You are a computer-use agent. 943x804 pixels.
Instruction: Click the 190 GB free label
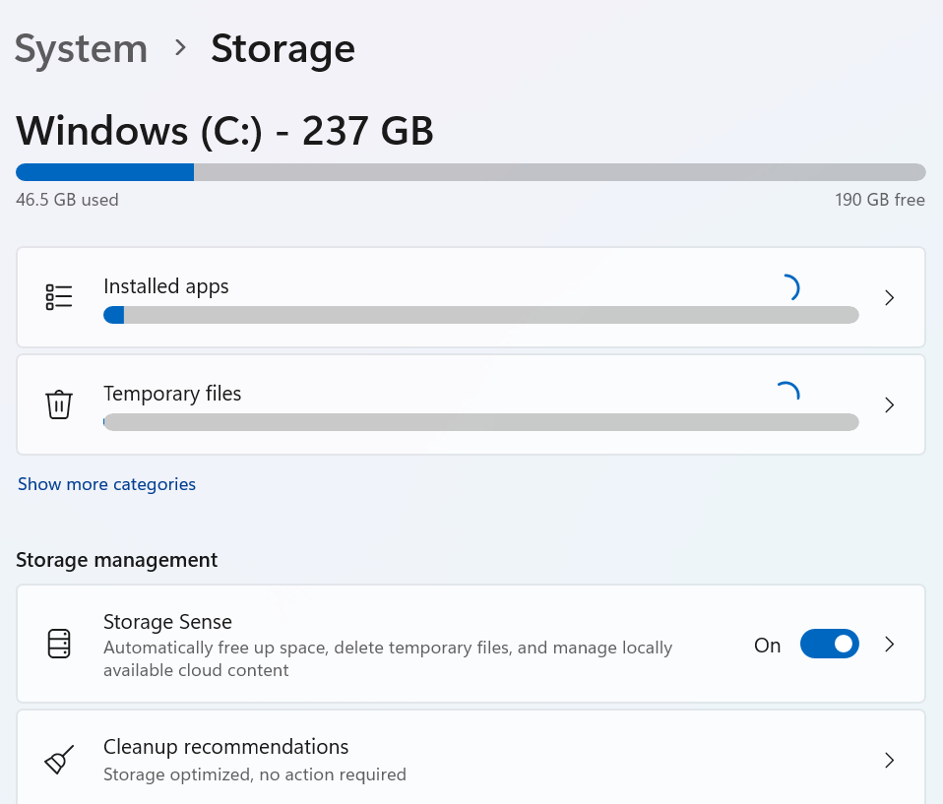[x=879, y=200]
